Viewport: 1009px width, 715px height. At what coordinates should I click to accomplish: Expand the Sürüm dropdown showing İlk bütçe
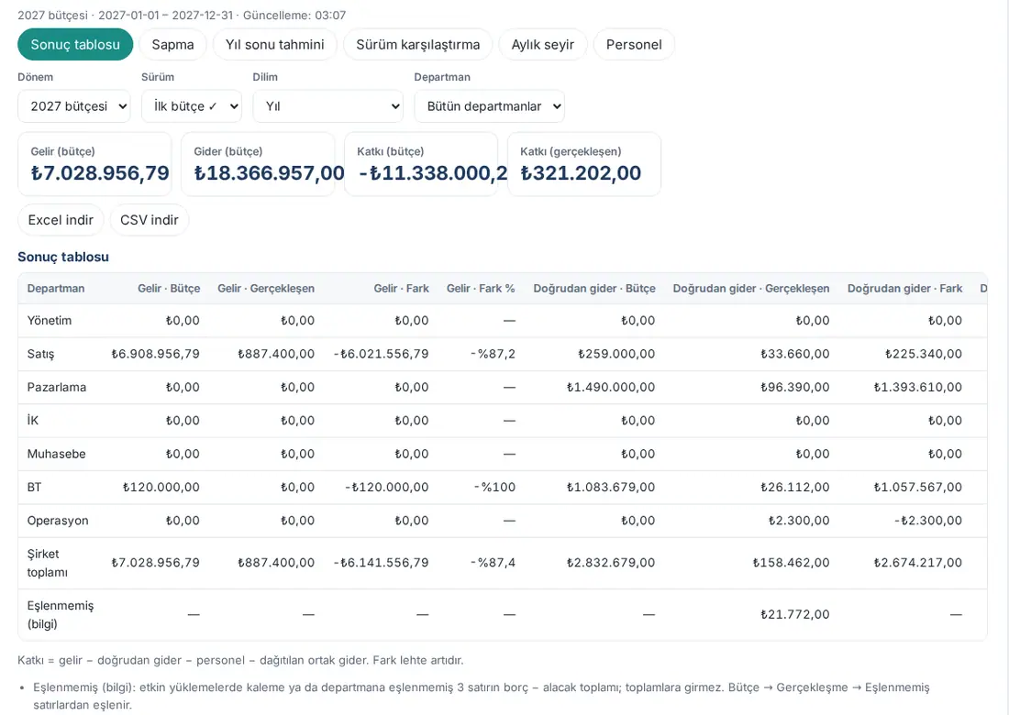click(192, 106)
